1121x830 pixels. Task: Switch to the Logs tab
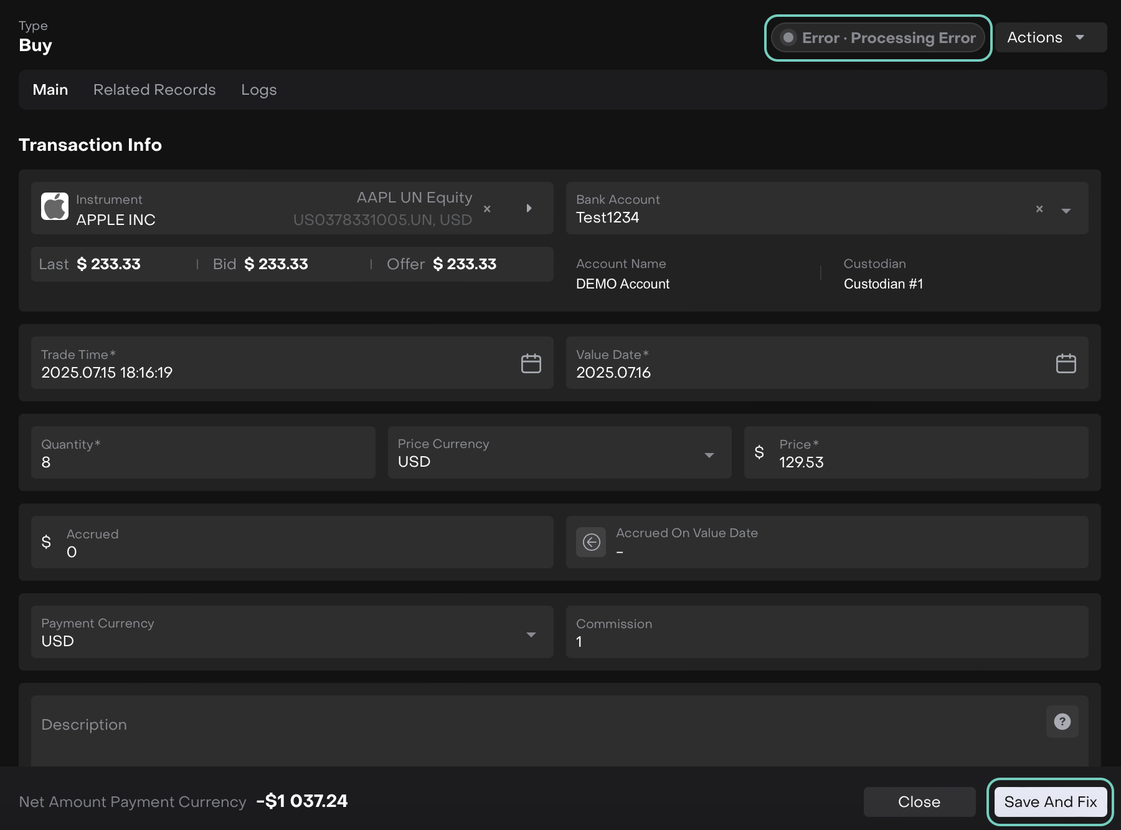click(258, 90)
